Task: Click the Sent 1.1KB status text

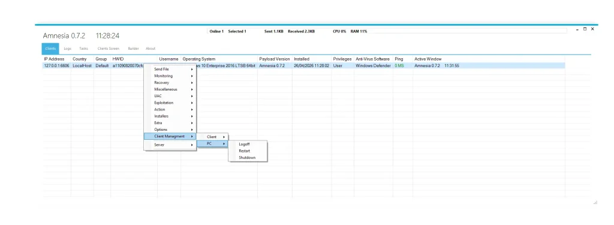Action: click(273, 31)
